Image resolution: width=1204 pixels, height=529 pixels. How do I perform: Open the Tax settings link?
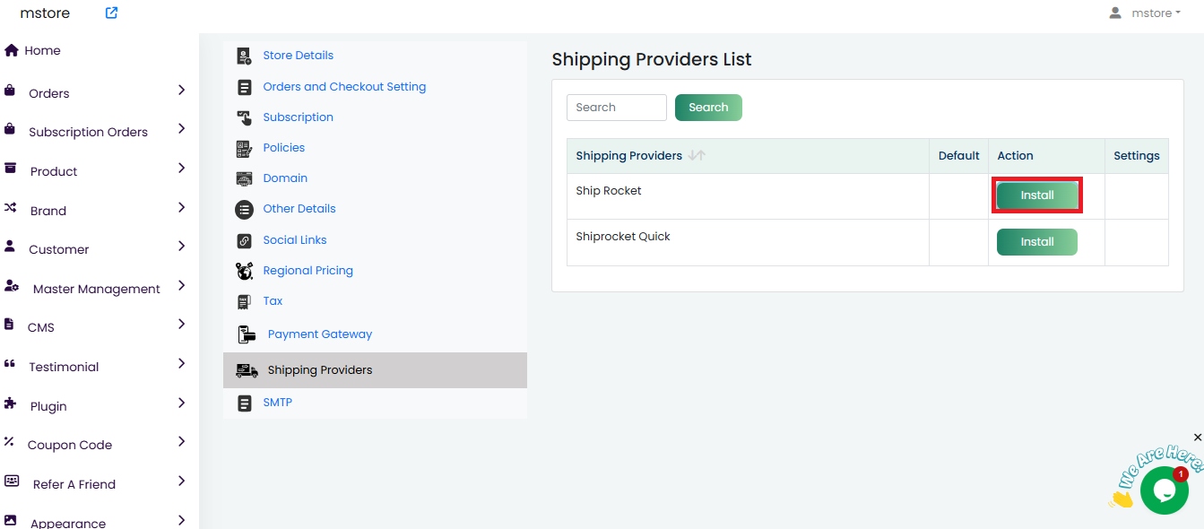click(x=273, y=301)
